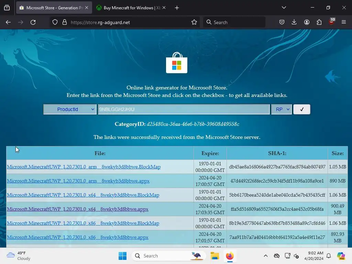Click the hash 5bb6170beea5240de1abe040cda5e7b435435cff
This screenshot has height=264, width=352.
coord(277,195)
